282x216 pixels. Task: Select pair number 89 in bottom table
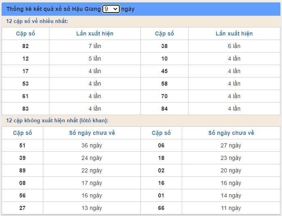pyautogui.click(x=22, y=170)
